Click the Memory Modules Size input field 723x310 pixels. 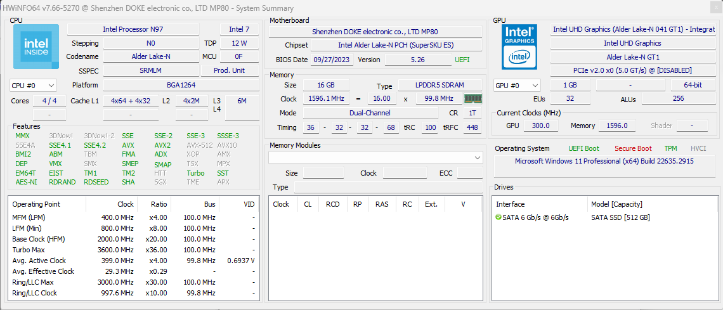pyautogui.click(x=323, y=173)
